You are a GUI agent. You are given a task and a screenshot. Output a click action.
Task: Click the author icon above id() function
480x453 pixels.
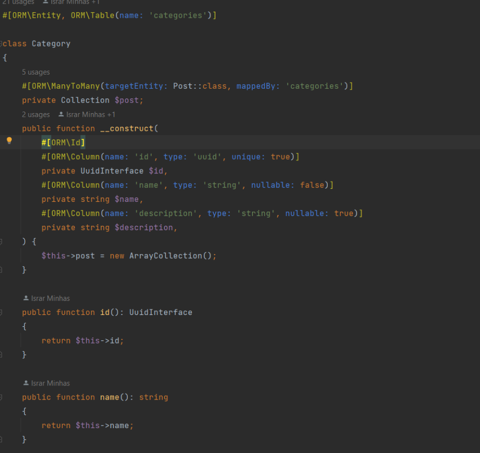(x=26, y=298)
